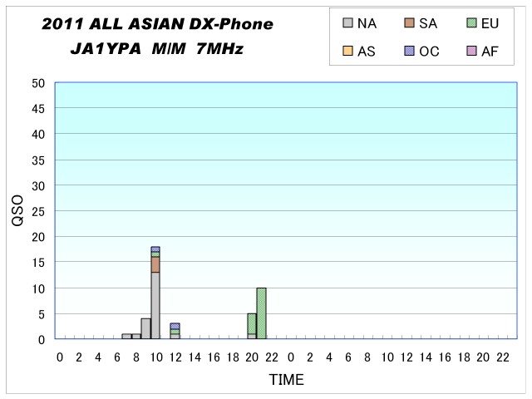This screenshot has height=399, width=532.
Task: Click the tallest green EU bar at hour 21
Action: 261,313
